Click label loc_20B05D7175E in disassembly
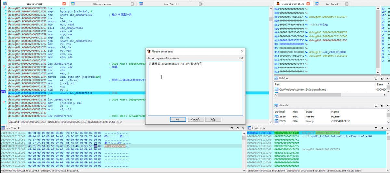Screen dimensions: 390x173 (60, 99)
